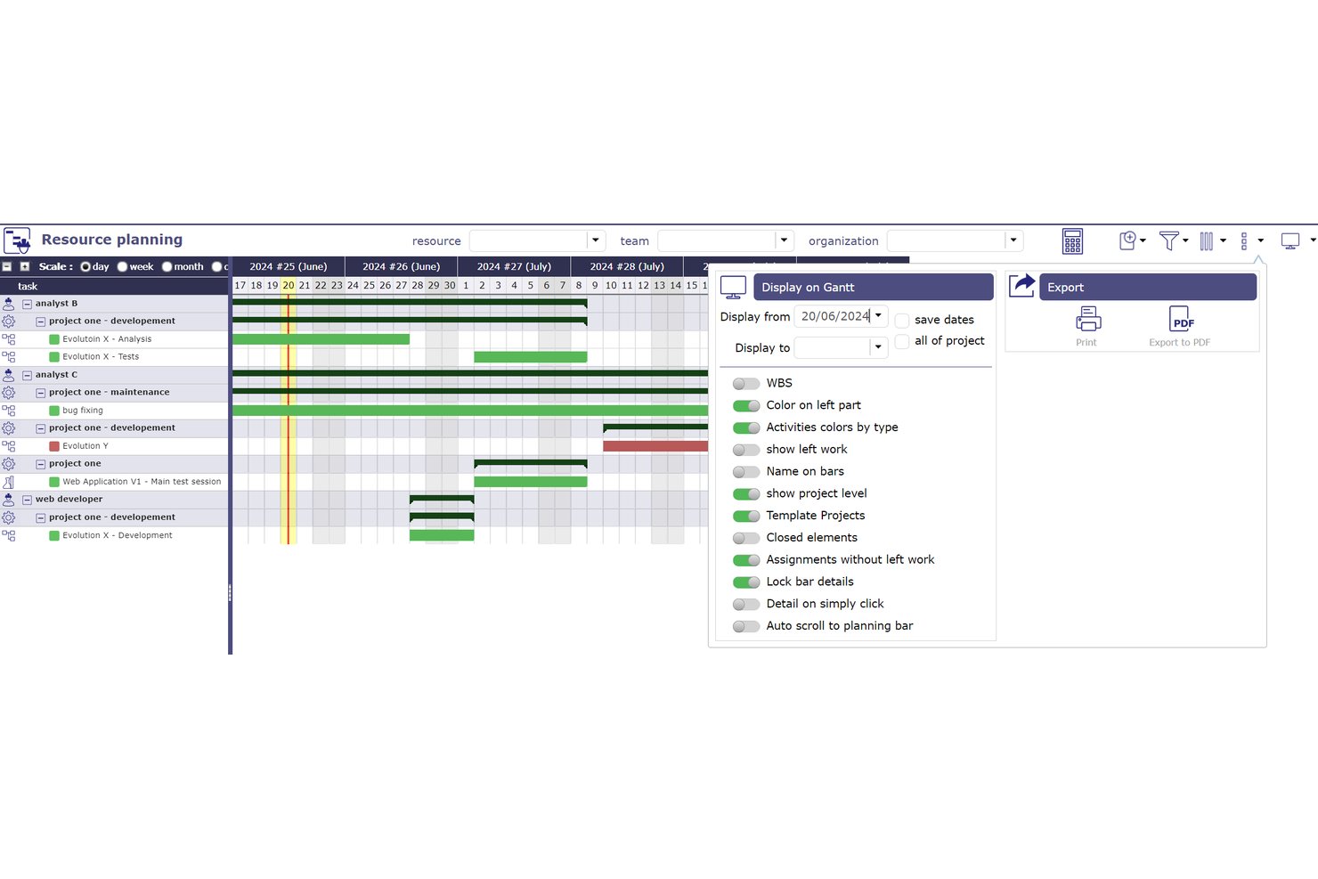
Task: Click the analyst B resource icon
Action: point(9,304)
